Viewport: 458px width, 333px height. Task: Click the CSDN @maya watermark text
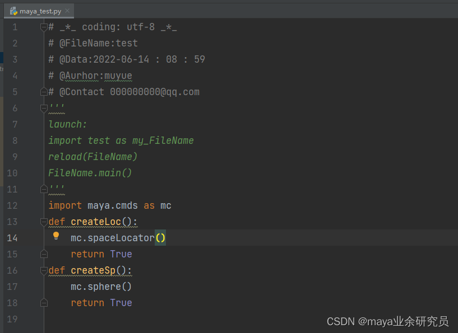tap(386, 321)
